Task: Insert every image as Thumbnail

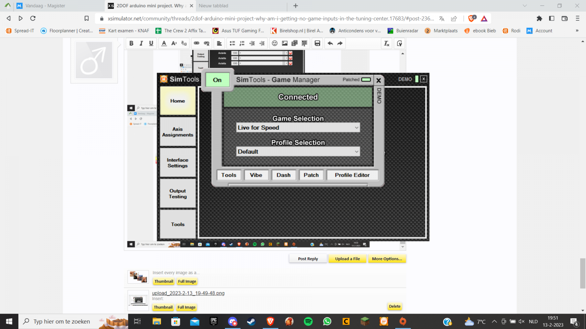Action: pos(164,281)
